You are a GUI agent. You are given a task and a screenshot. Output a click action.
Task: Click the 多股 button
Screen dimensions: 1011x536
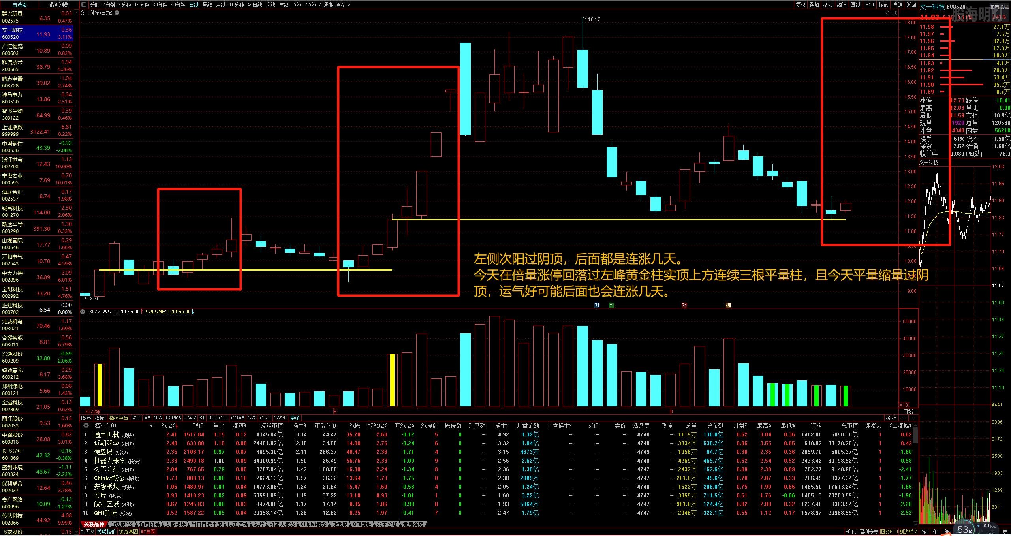coord(828,5)
